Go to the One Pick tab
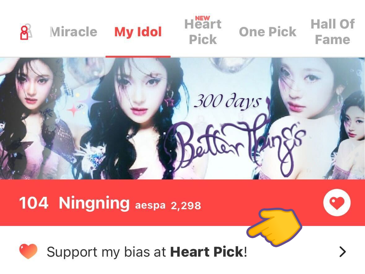The width and height of the screenshot is (365, 274). [267, 32]
